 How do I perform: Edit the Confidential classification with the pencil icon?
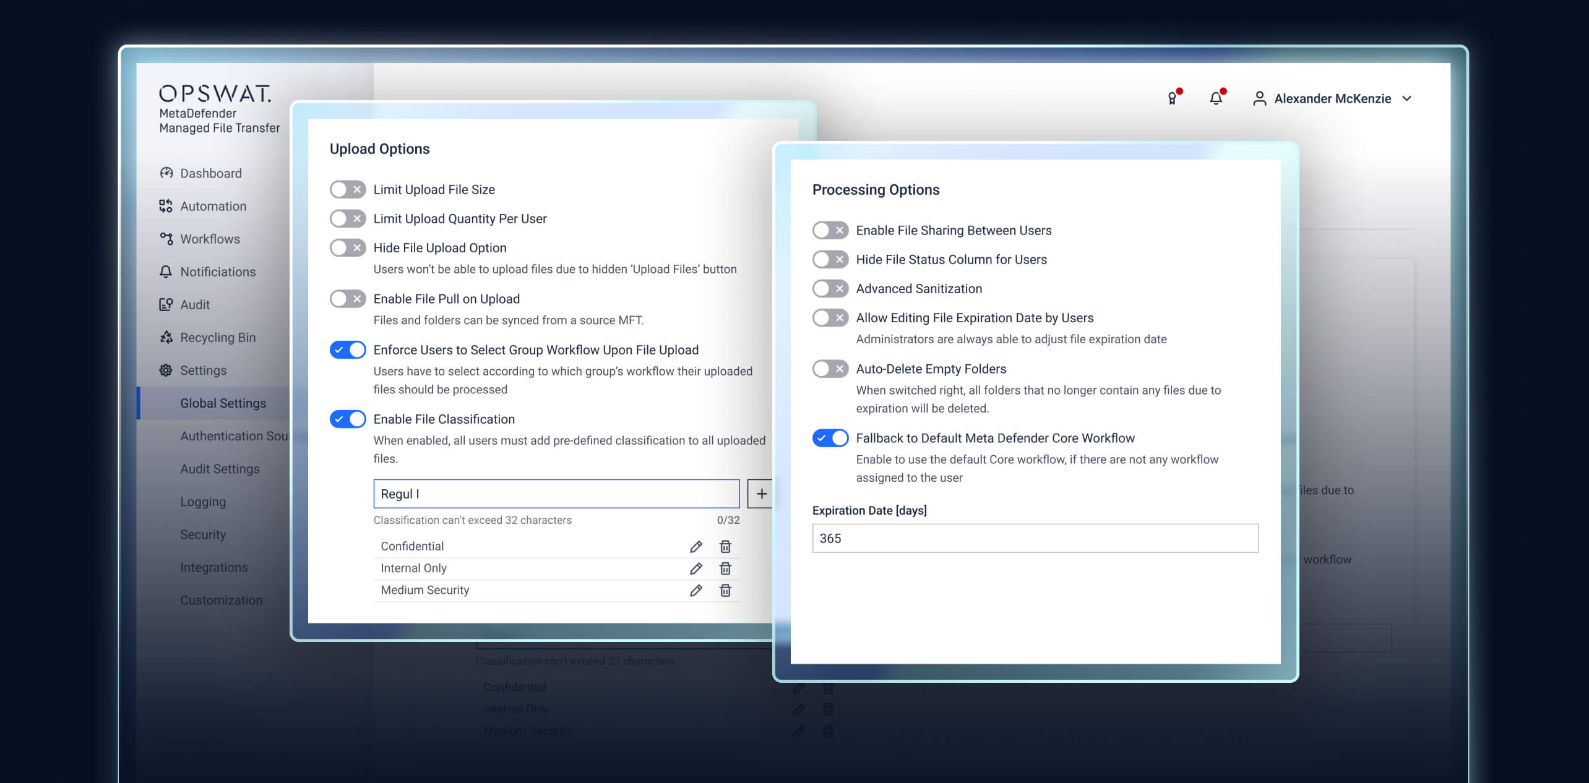click(695, 546)
